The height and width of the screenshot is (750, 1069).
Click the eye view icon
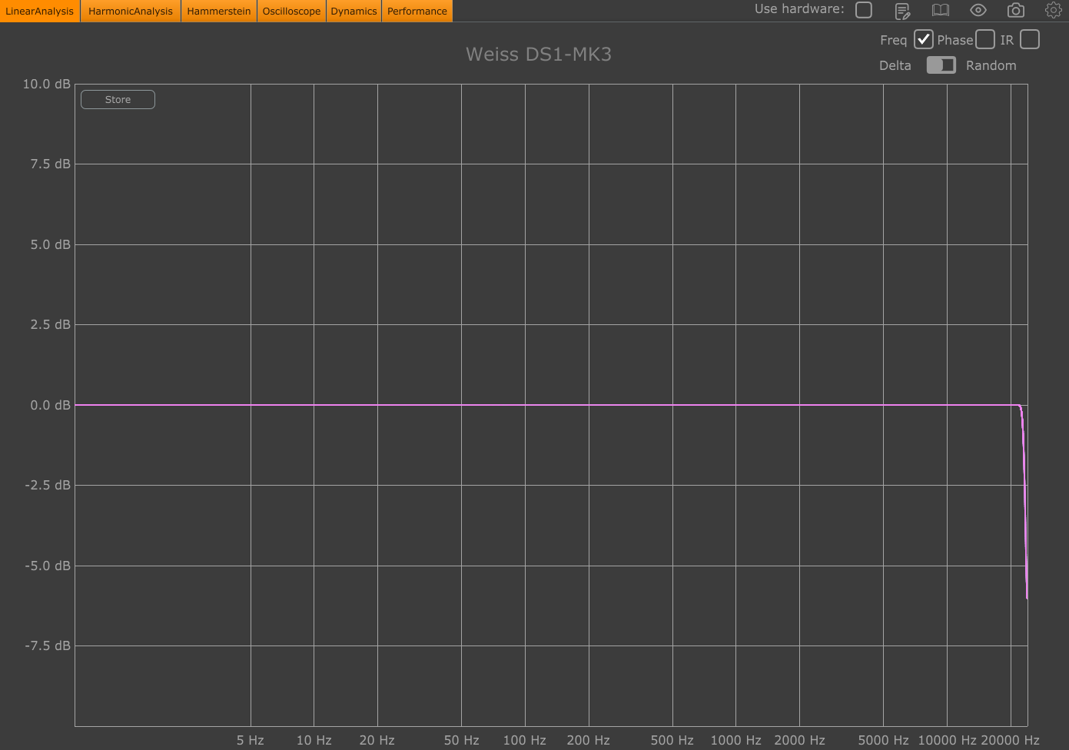[978, 10]
